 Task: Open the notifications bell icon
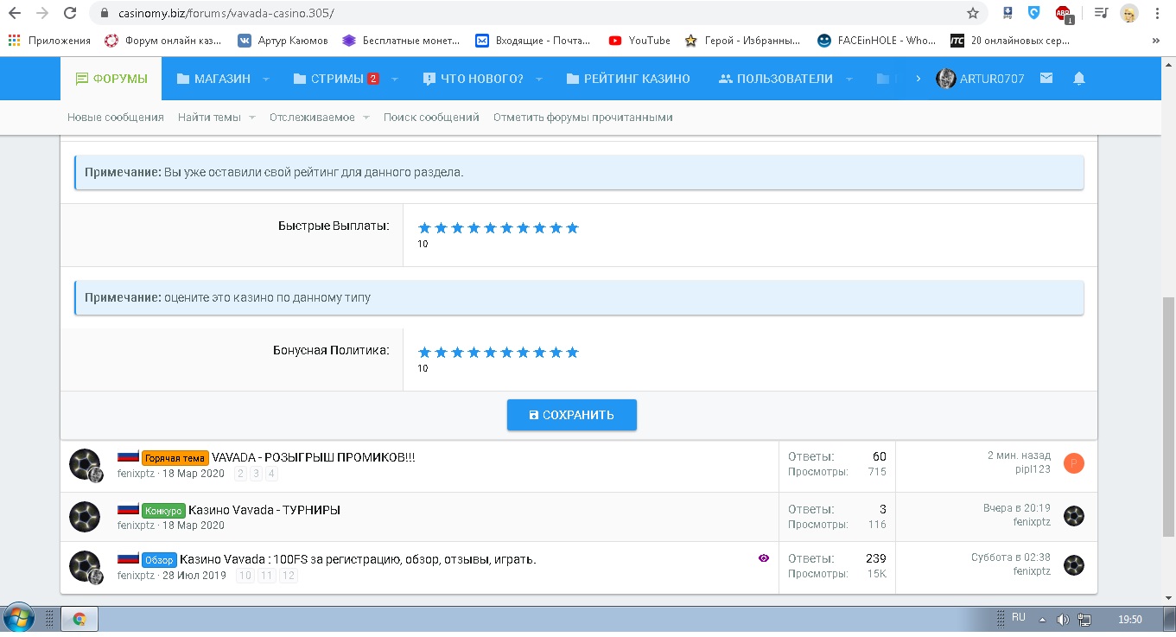click(x=1078, y=78)
